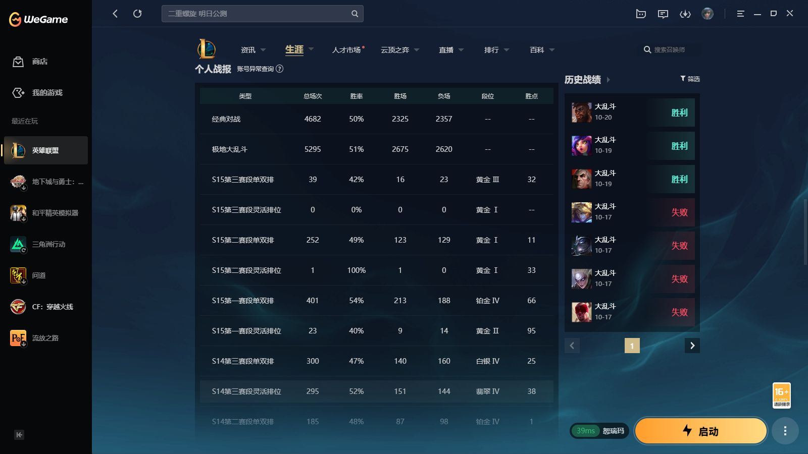Open CF穿越火线 in the sidebar
Image resolution: width=808 pixels, height=454 pixels.
(45, 307)
